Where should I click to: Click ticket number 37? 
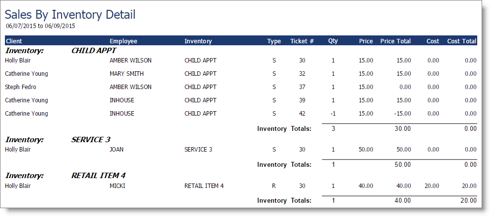(x=302, y=87)
